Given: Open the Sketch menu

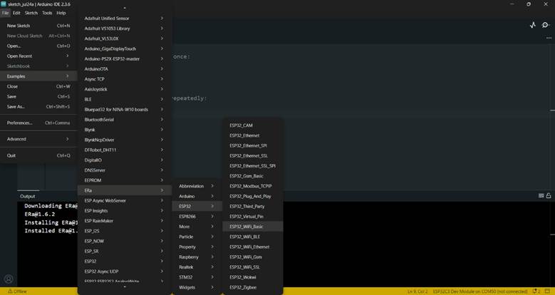Looking at the screenshot, I should coord(31,13).
